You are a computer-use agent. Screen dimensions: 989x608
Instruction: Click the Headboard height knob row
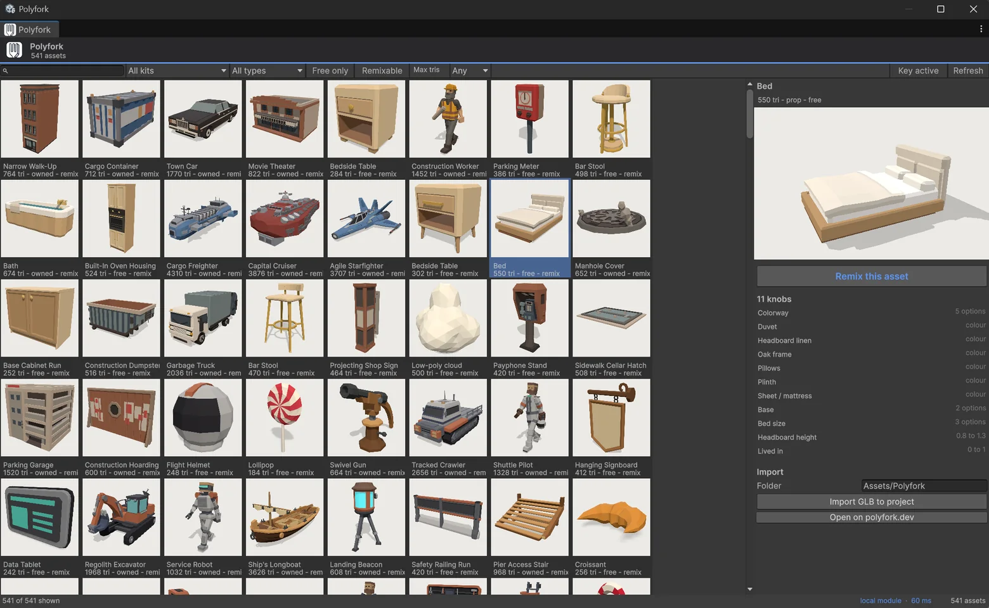pos(871,437)
